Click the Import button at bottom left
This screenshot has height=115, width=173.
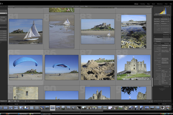tap(3, 101)
